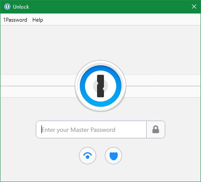Open the Help menu

[38, 20]
